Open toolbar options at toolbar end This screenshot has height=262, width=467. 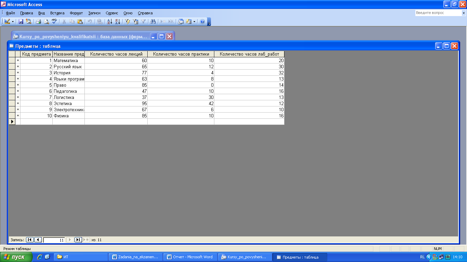pos(209,22)
